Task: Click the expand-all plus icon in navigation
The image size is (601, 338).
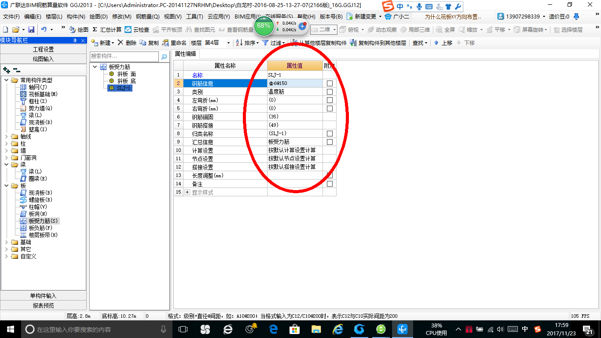Action: (7, 70)
